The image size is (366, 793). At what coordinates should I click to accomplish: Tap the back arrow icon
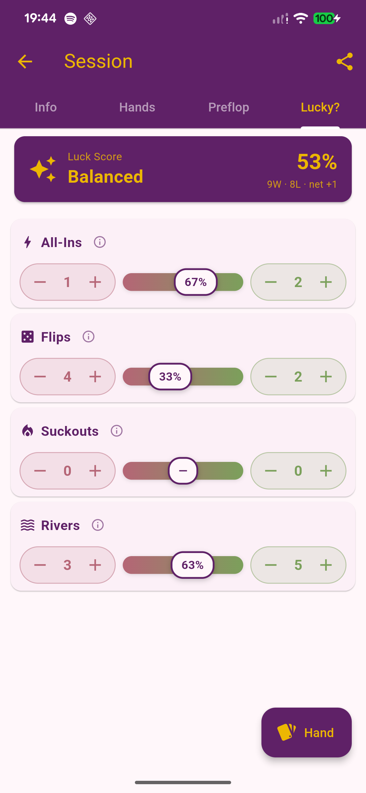[x=25, y=61]
